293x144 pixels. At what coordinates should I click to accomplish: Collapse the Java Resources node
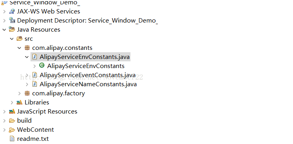(x=4, y=29)
